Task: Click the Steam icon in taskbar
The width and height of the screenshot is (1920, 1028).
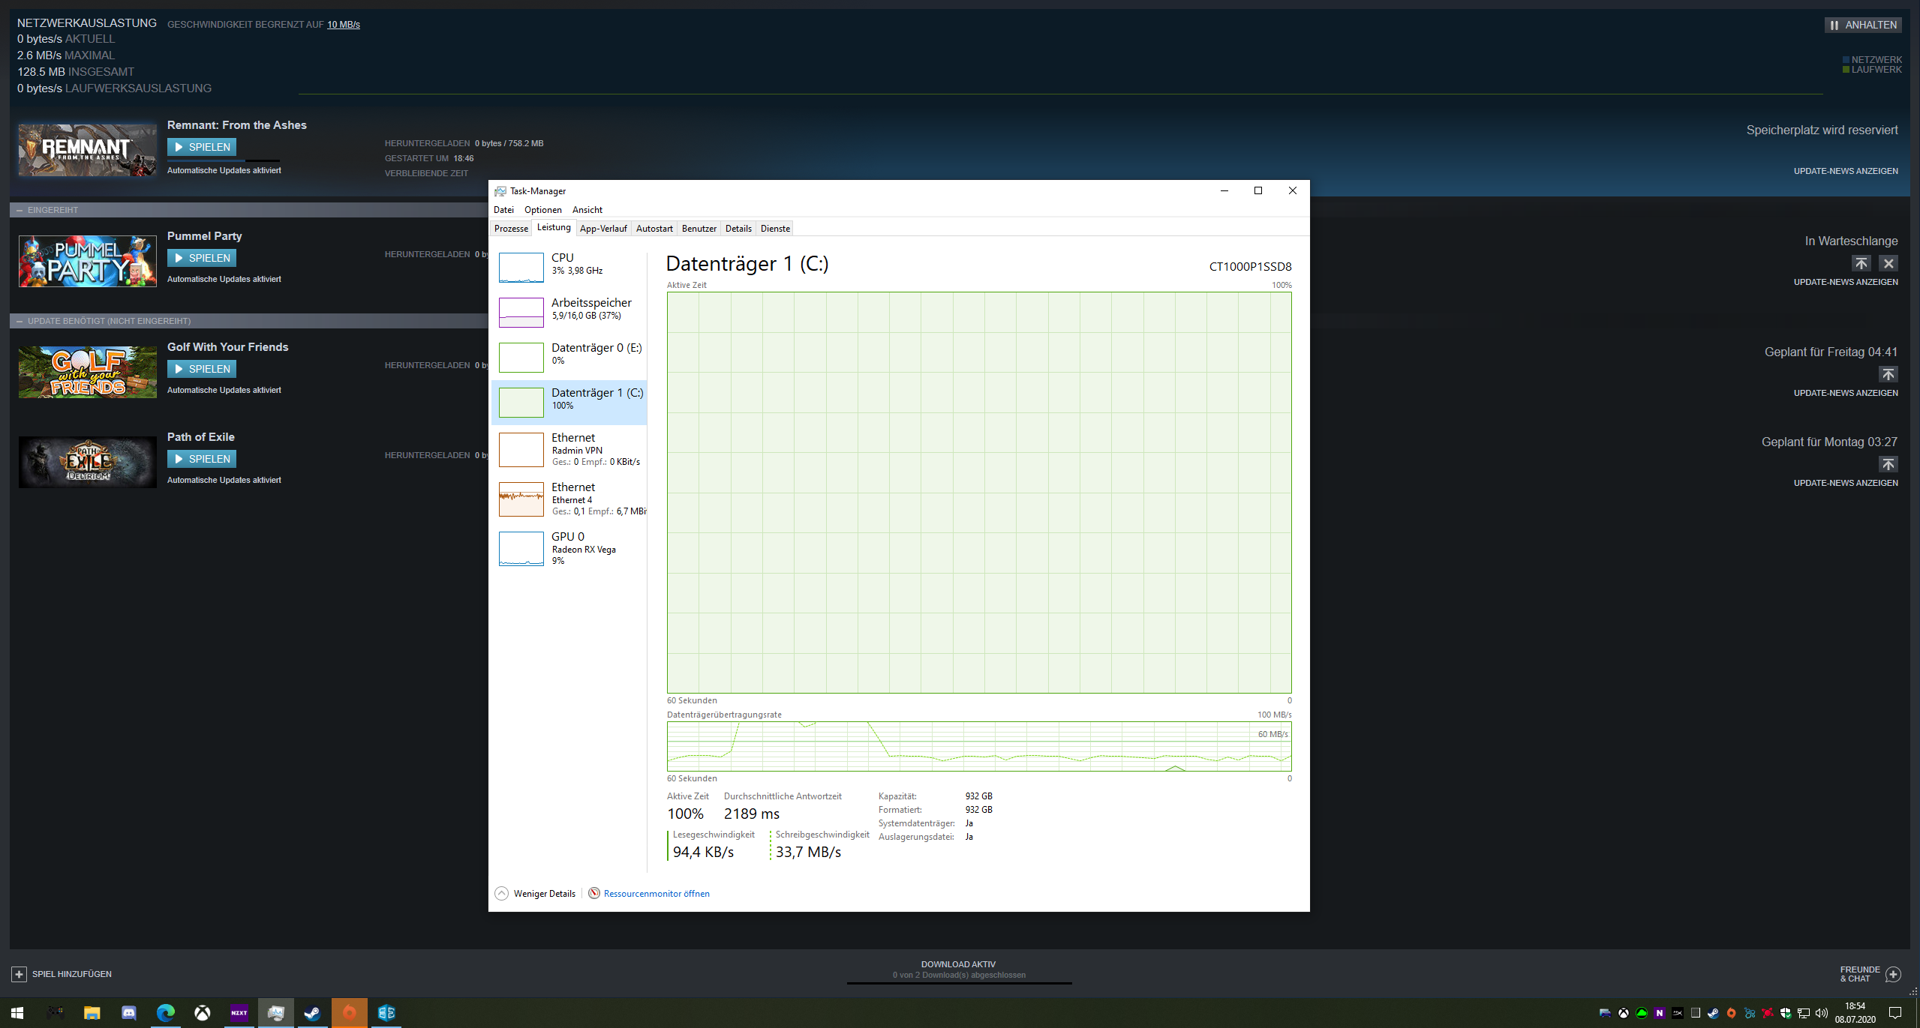Action: click(x=312, y=1013)
